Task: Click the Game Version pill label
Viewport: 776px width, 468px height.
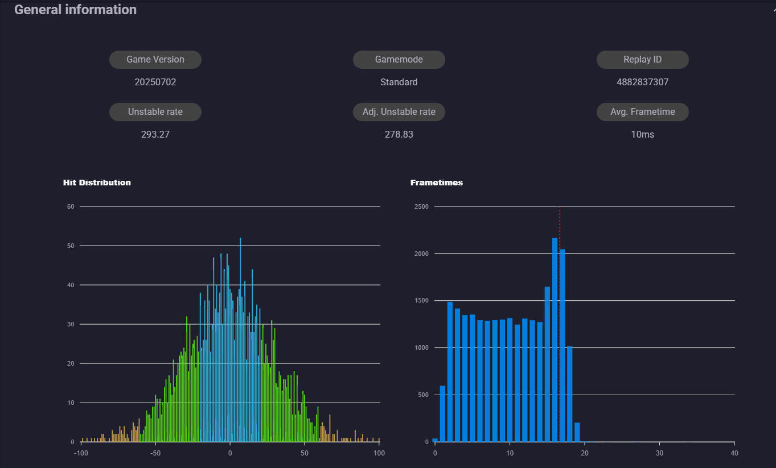Action: click(x=155, y=60)
